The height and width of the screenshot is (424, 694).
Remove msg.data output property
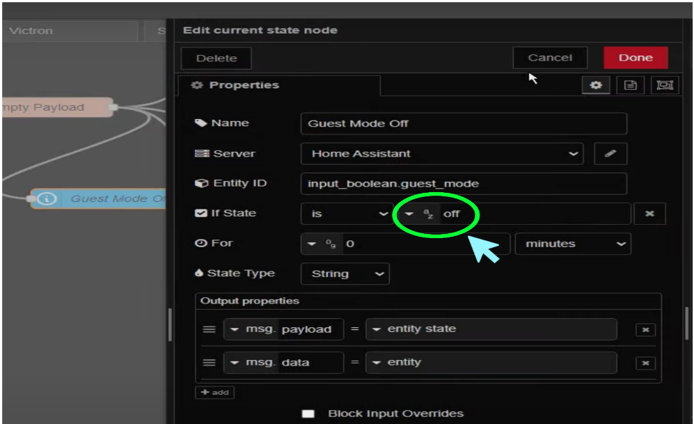click(x=645, y=363)
